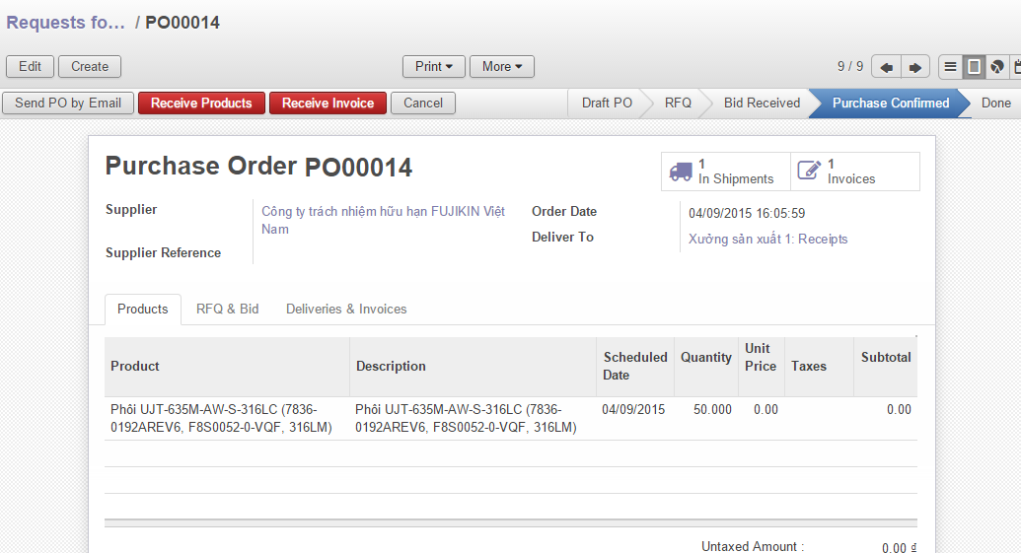
Task: Open the Deliveries & Invoices tab
Action: pos(346,309)
